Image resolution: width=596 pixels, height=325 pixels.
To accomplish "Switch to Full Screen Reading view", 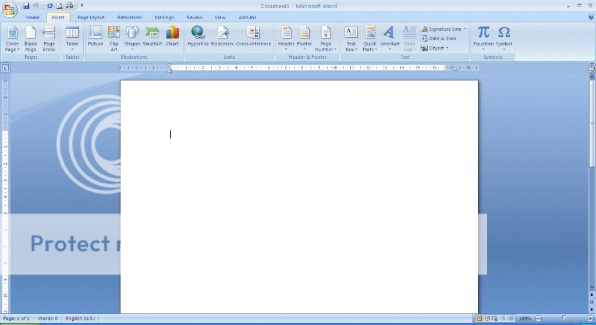I will [487, 319].
